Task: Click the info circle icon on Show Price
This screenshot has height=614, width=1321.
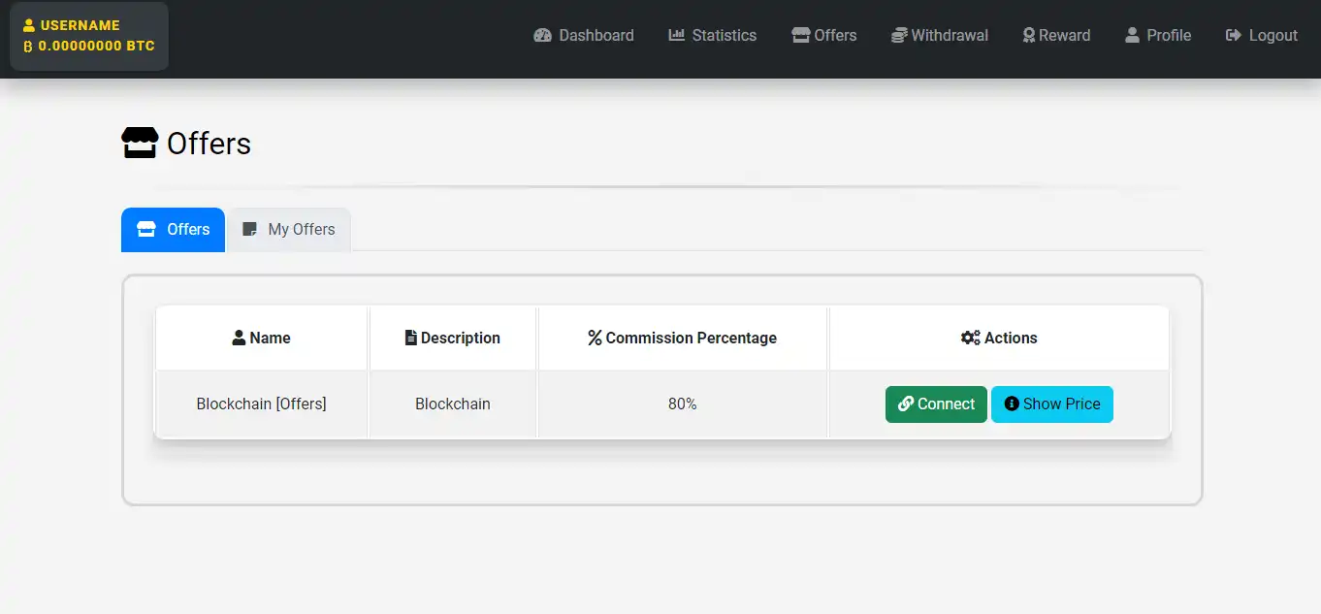Action: (x=1012, y=404)
